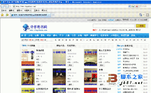Expand the Home button dropdown arrow
Viewport: 151px width, 93px height.
(x=144, y=15)
